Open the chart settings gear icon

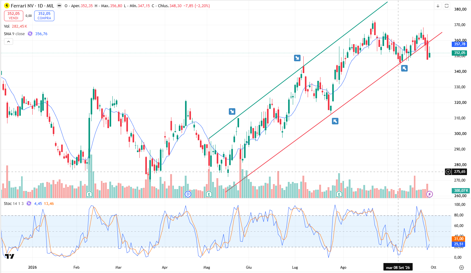point(461,267)
